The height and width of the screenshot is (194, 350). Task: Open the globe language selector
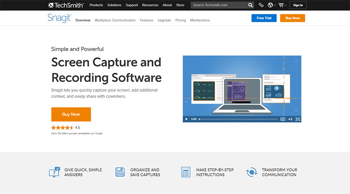point(271,5)
